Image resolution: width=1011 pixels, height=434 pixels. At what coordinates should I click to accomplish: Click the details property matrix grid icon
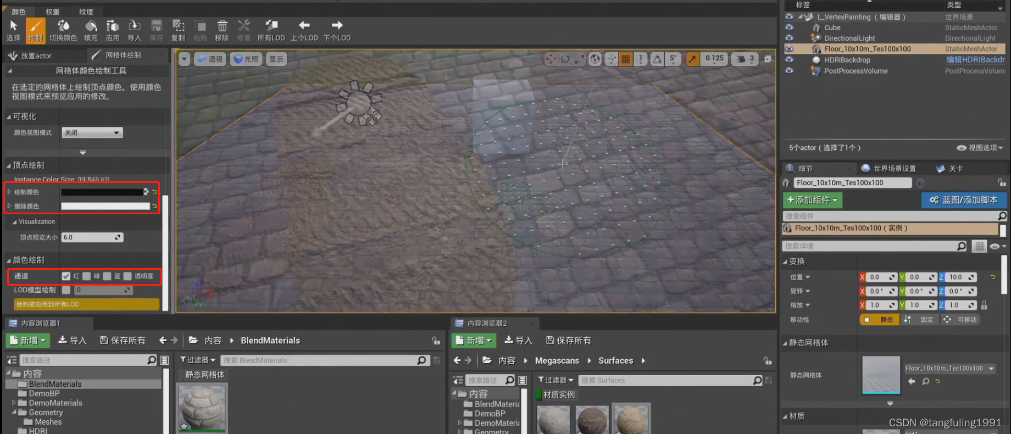click(980, 246)
